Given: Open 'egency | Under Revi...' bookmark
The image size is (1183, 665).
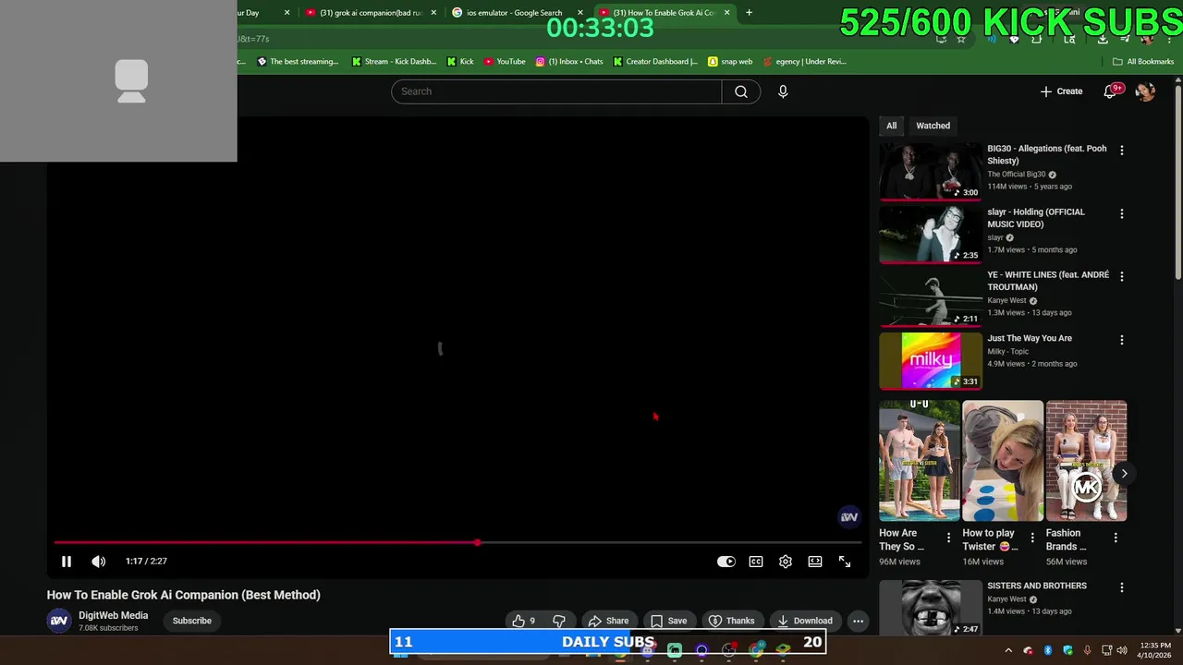Looking at the screenshot, I should click(806, 62).
